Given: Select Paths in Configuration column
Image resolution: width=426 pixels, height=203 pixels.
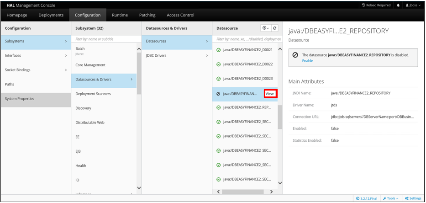Looking at the screenshot, I should click(36, 85).
